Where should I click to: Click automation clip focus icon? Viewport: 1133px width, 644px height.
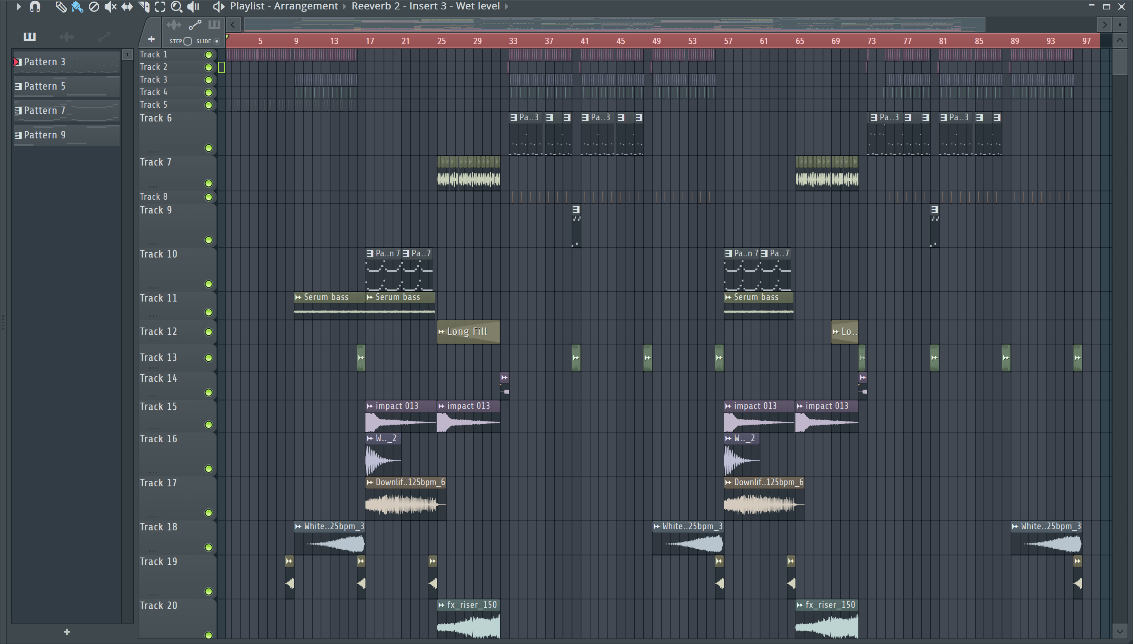coord(195,25)
